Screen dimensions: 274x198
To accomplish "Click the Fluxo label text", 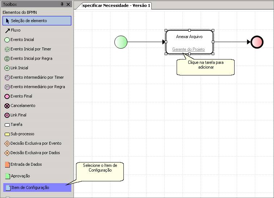I will point(16,30).
